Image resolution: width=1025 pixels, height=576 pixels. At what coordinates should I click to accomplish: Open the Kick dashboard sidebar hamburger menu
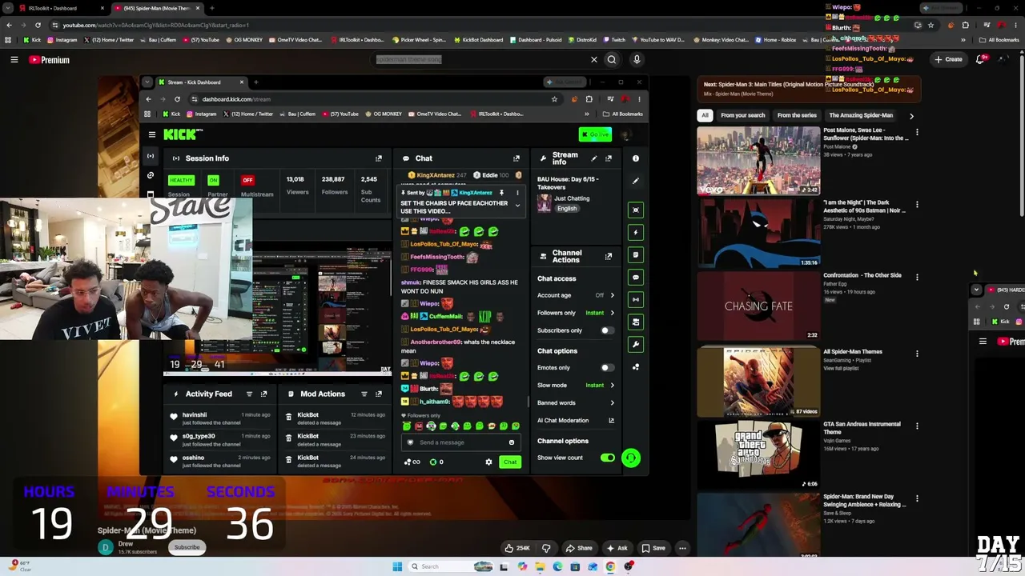(x=151, y=134)
